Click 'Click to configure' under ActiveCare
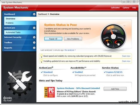Viewport: 140px width, 105px height. pyautogui.click(x=50, y=75)
